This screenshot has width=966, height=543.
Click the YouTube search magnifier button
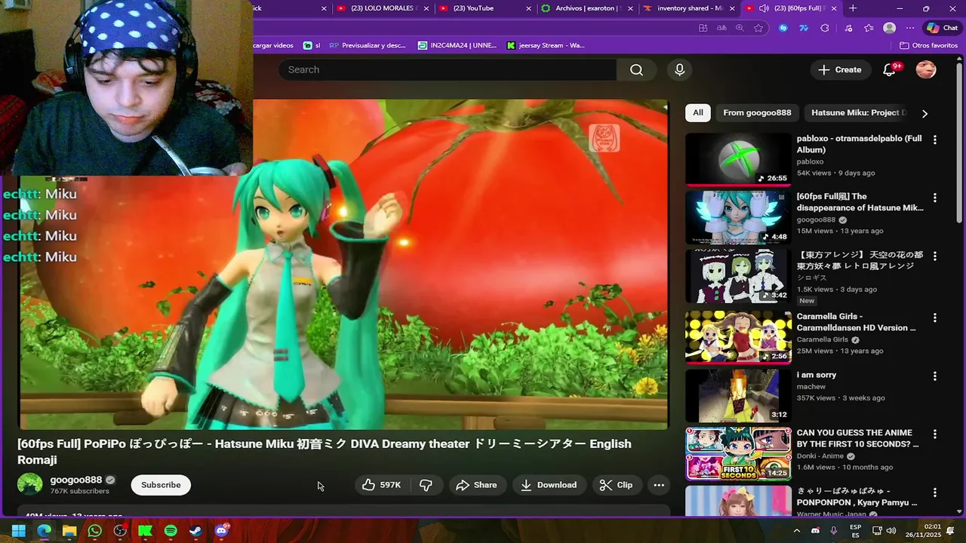[x=636, y=69]
